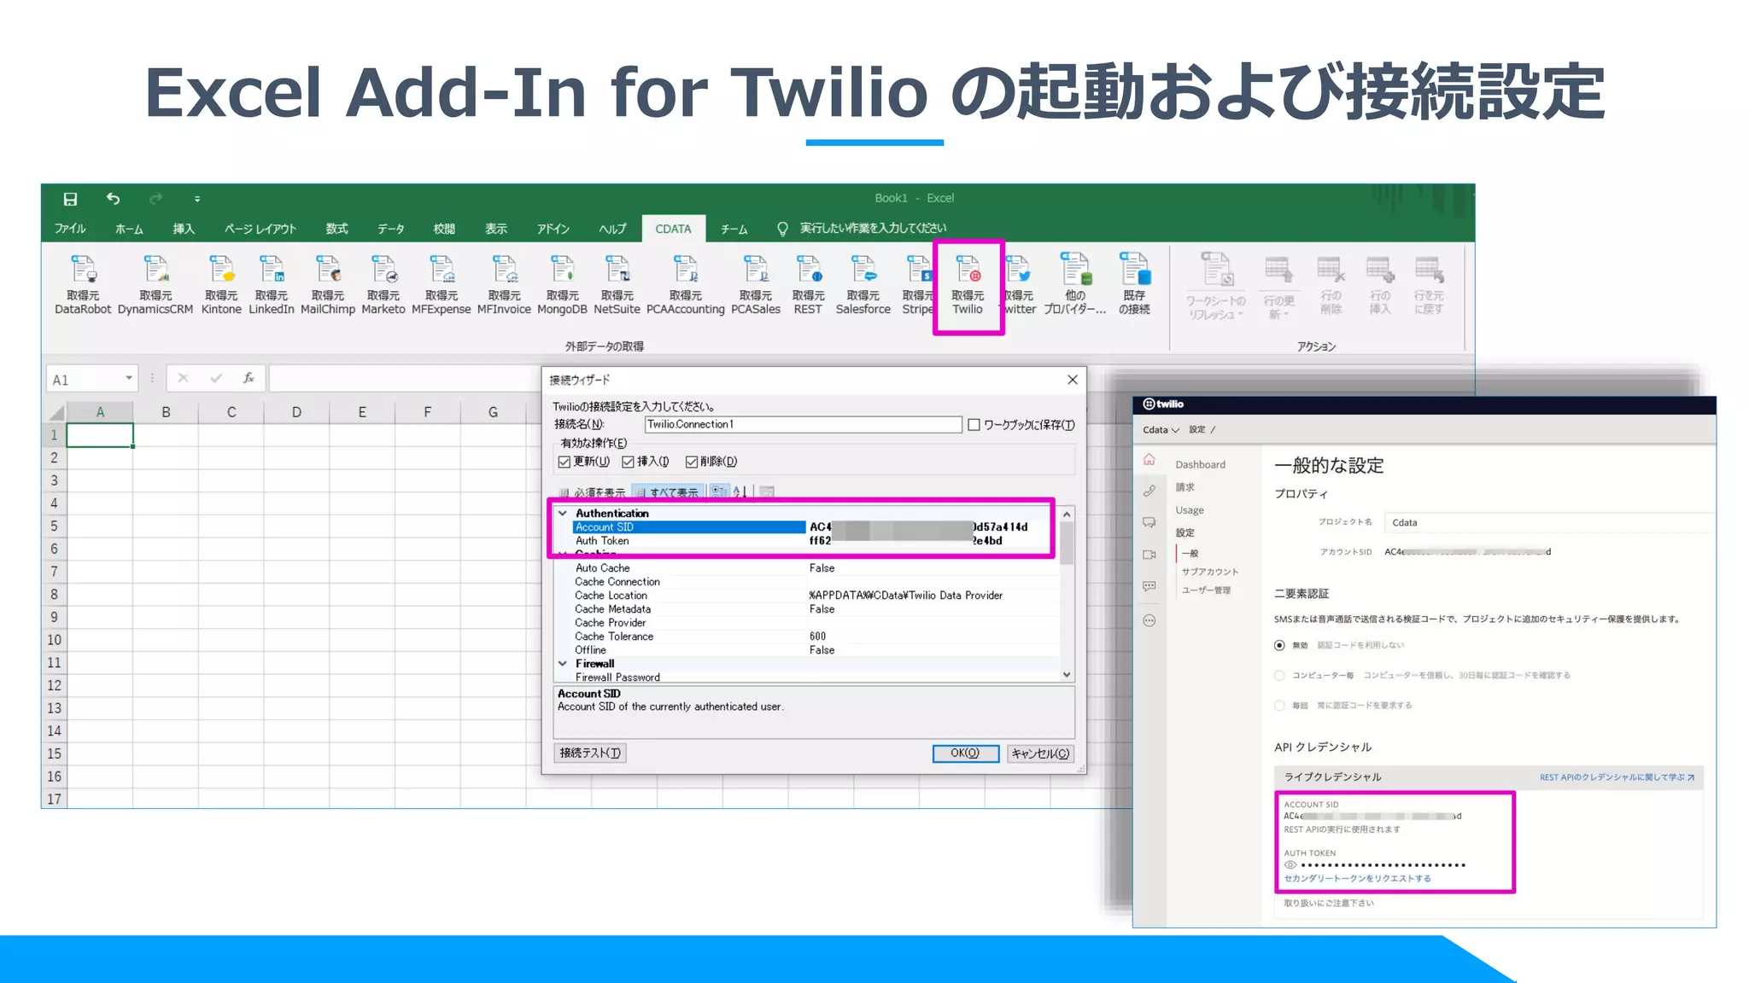Toggle the 挿入(I) checkbox
Viewport: 1749px width, 983px height.
(628, 462)
